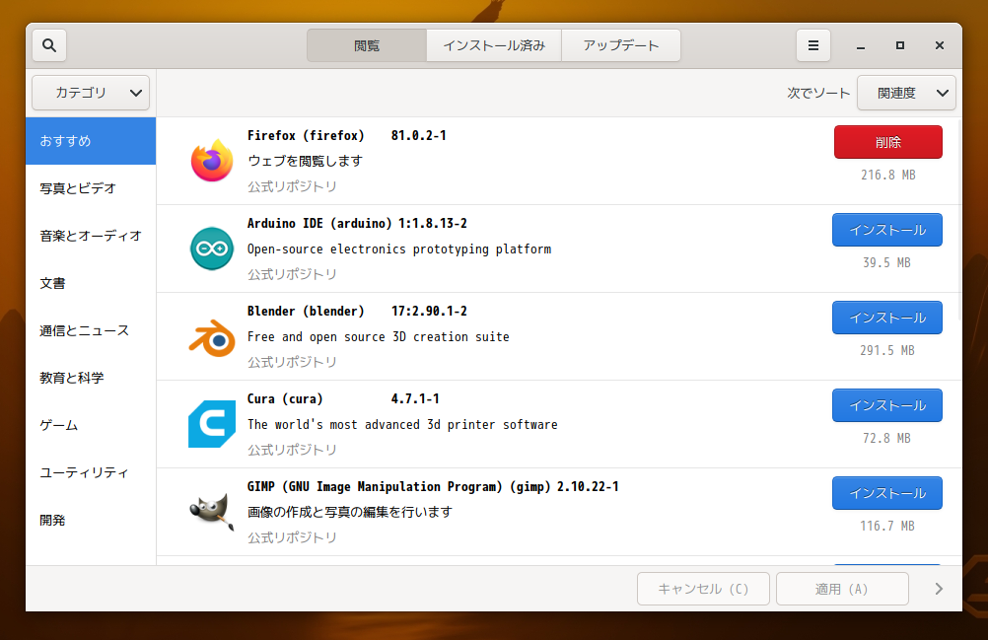The height and width of the screenshot is (640, 988).
Task: Install GIMP with its インストール button
Action: tap(887, 493)
